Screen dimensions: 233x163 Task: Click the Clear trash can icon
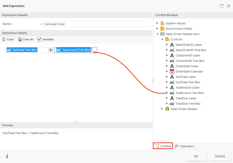pos(4,39)
